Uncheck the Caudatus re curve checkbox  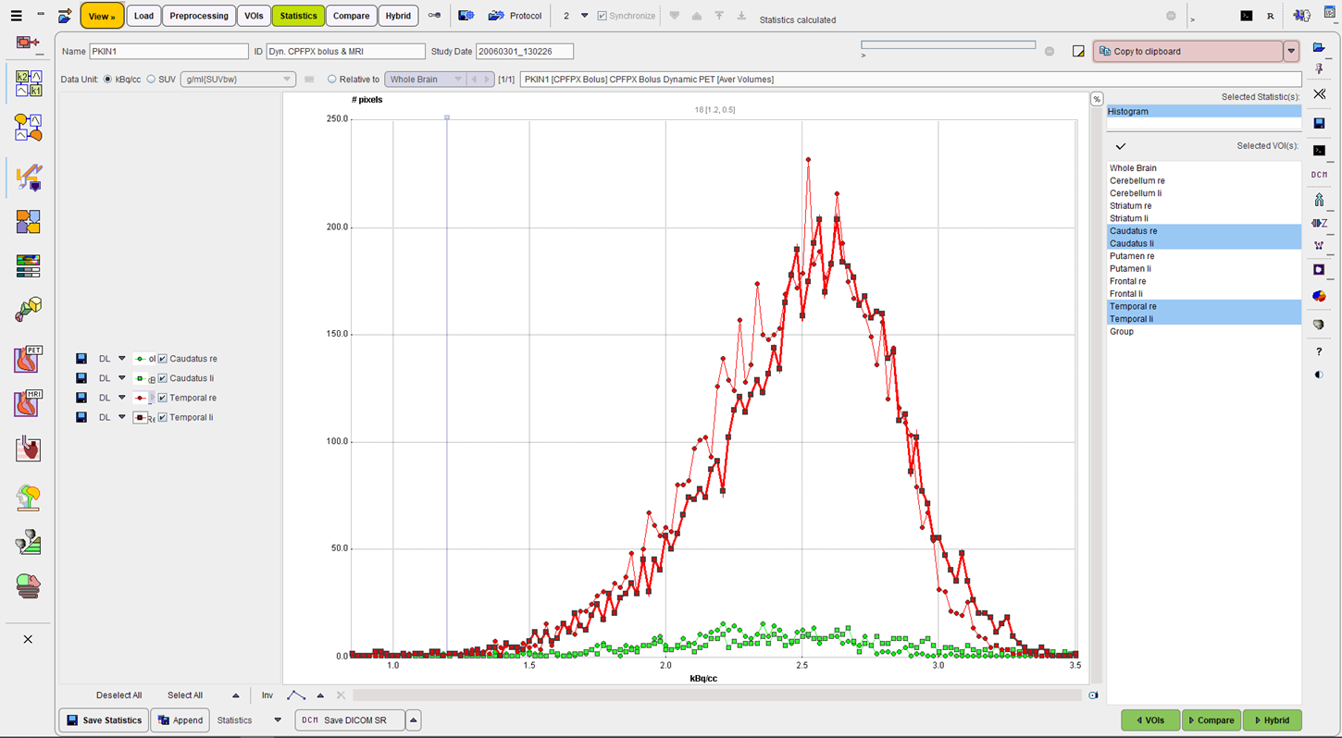click(x=163, y=359)
